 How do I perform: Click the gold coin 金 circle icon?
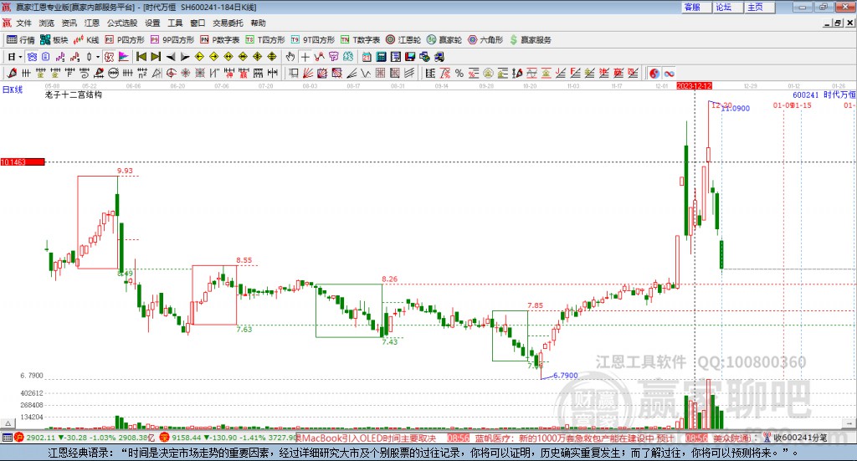click(x=488, y=73)
